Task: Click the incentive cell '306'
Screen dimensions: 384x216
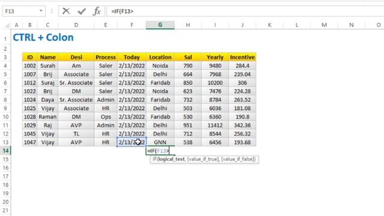Action: [x=242, y=83]
